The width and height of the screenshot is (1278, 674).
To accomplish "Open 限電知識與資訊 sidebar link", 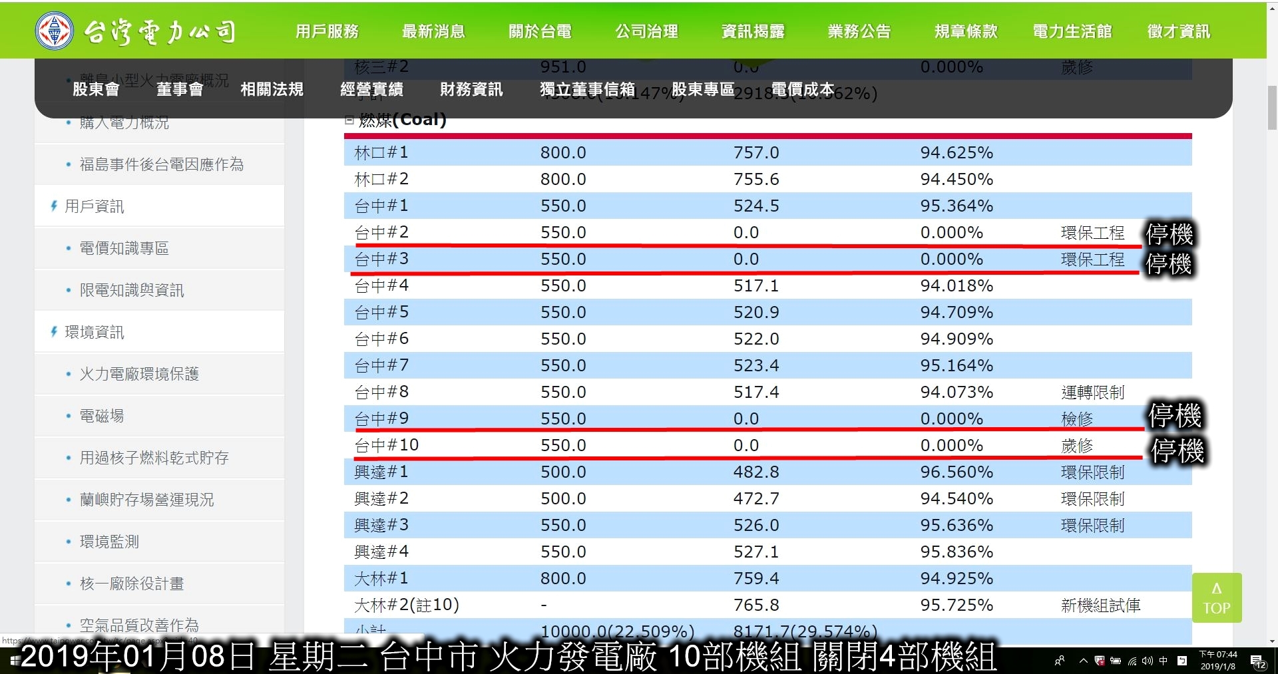I will 132,290.
